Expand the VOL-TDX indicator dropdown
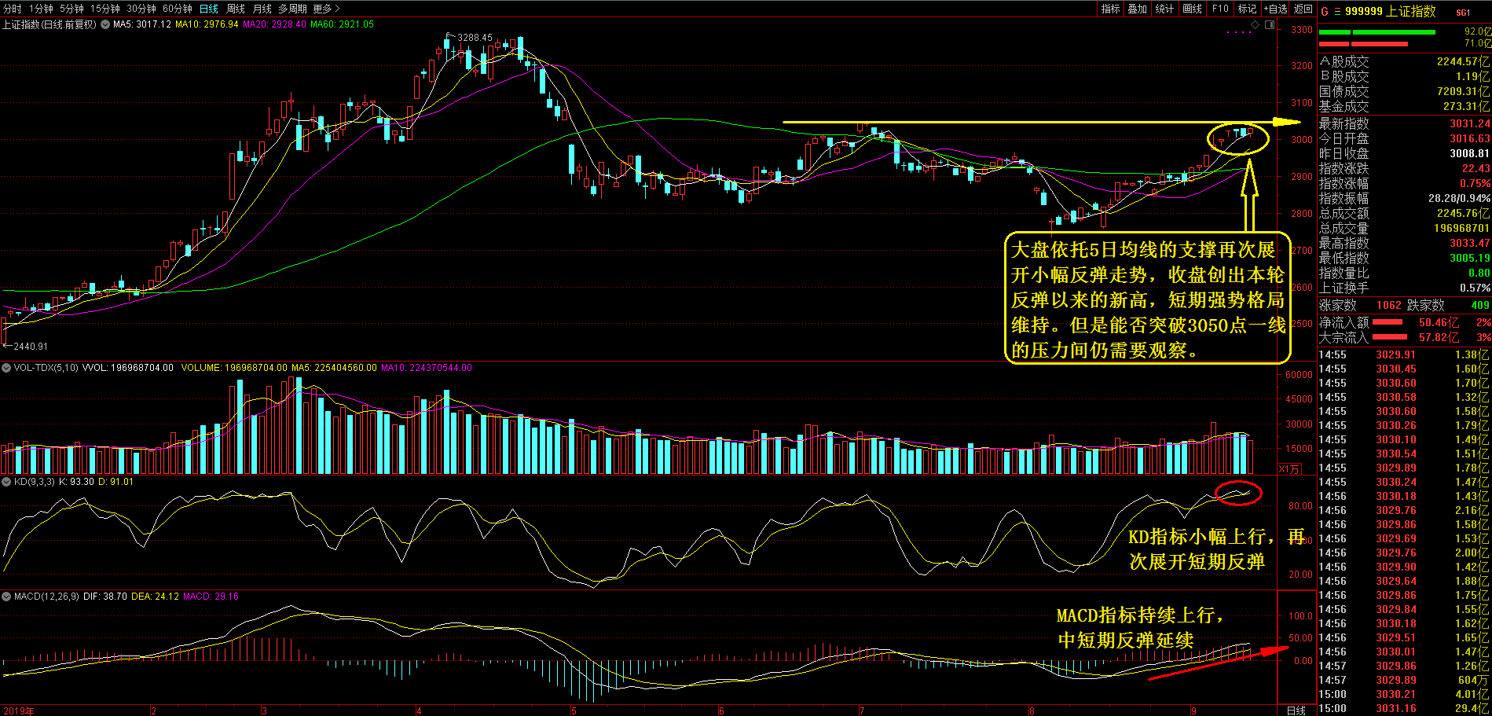The height and width of the screenshot is (716, 1492). coord(6,368)
